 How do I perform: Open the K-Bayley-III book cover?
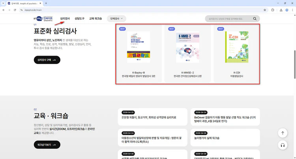click(x=139, y=47)
